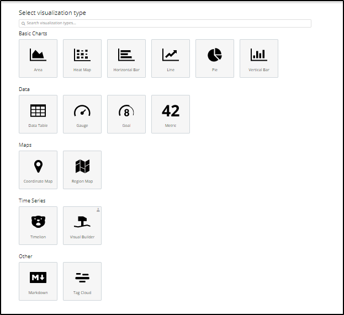Pick the Horizontal Bar chart type
The image size is (344, 315).
point(126,58)
